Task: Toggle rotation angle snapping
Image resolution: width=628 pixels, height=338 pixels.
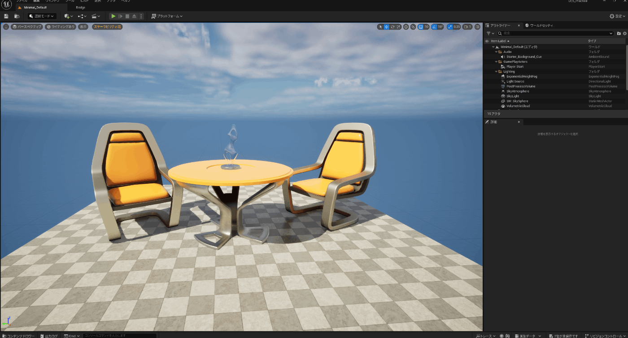Action: 434,27
